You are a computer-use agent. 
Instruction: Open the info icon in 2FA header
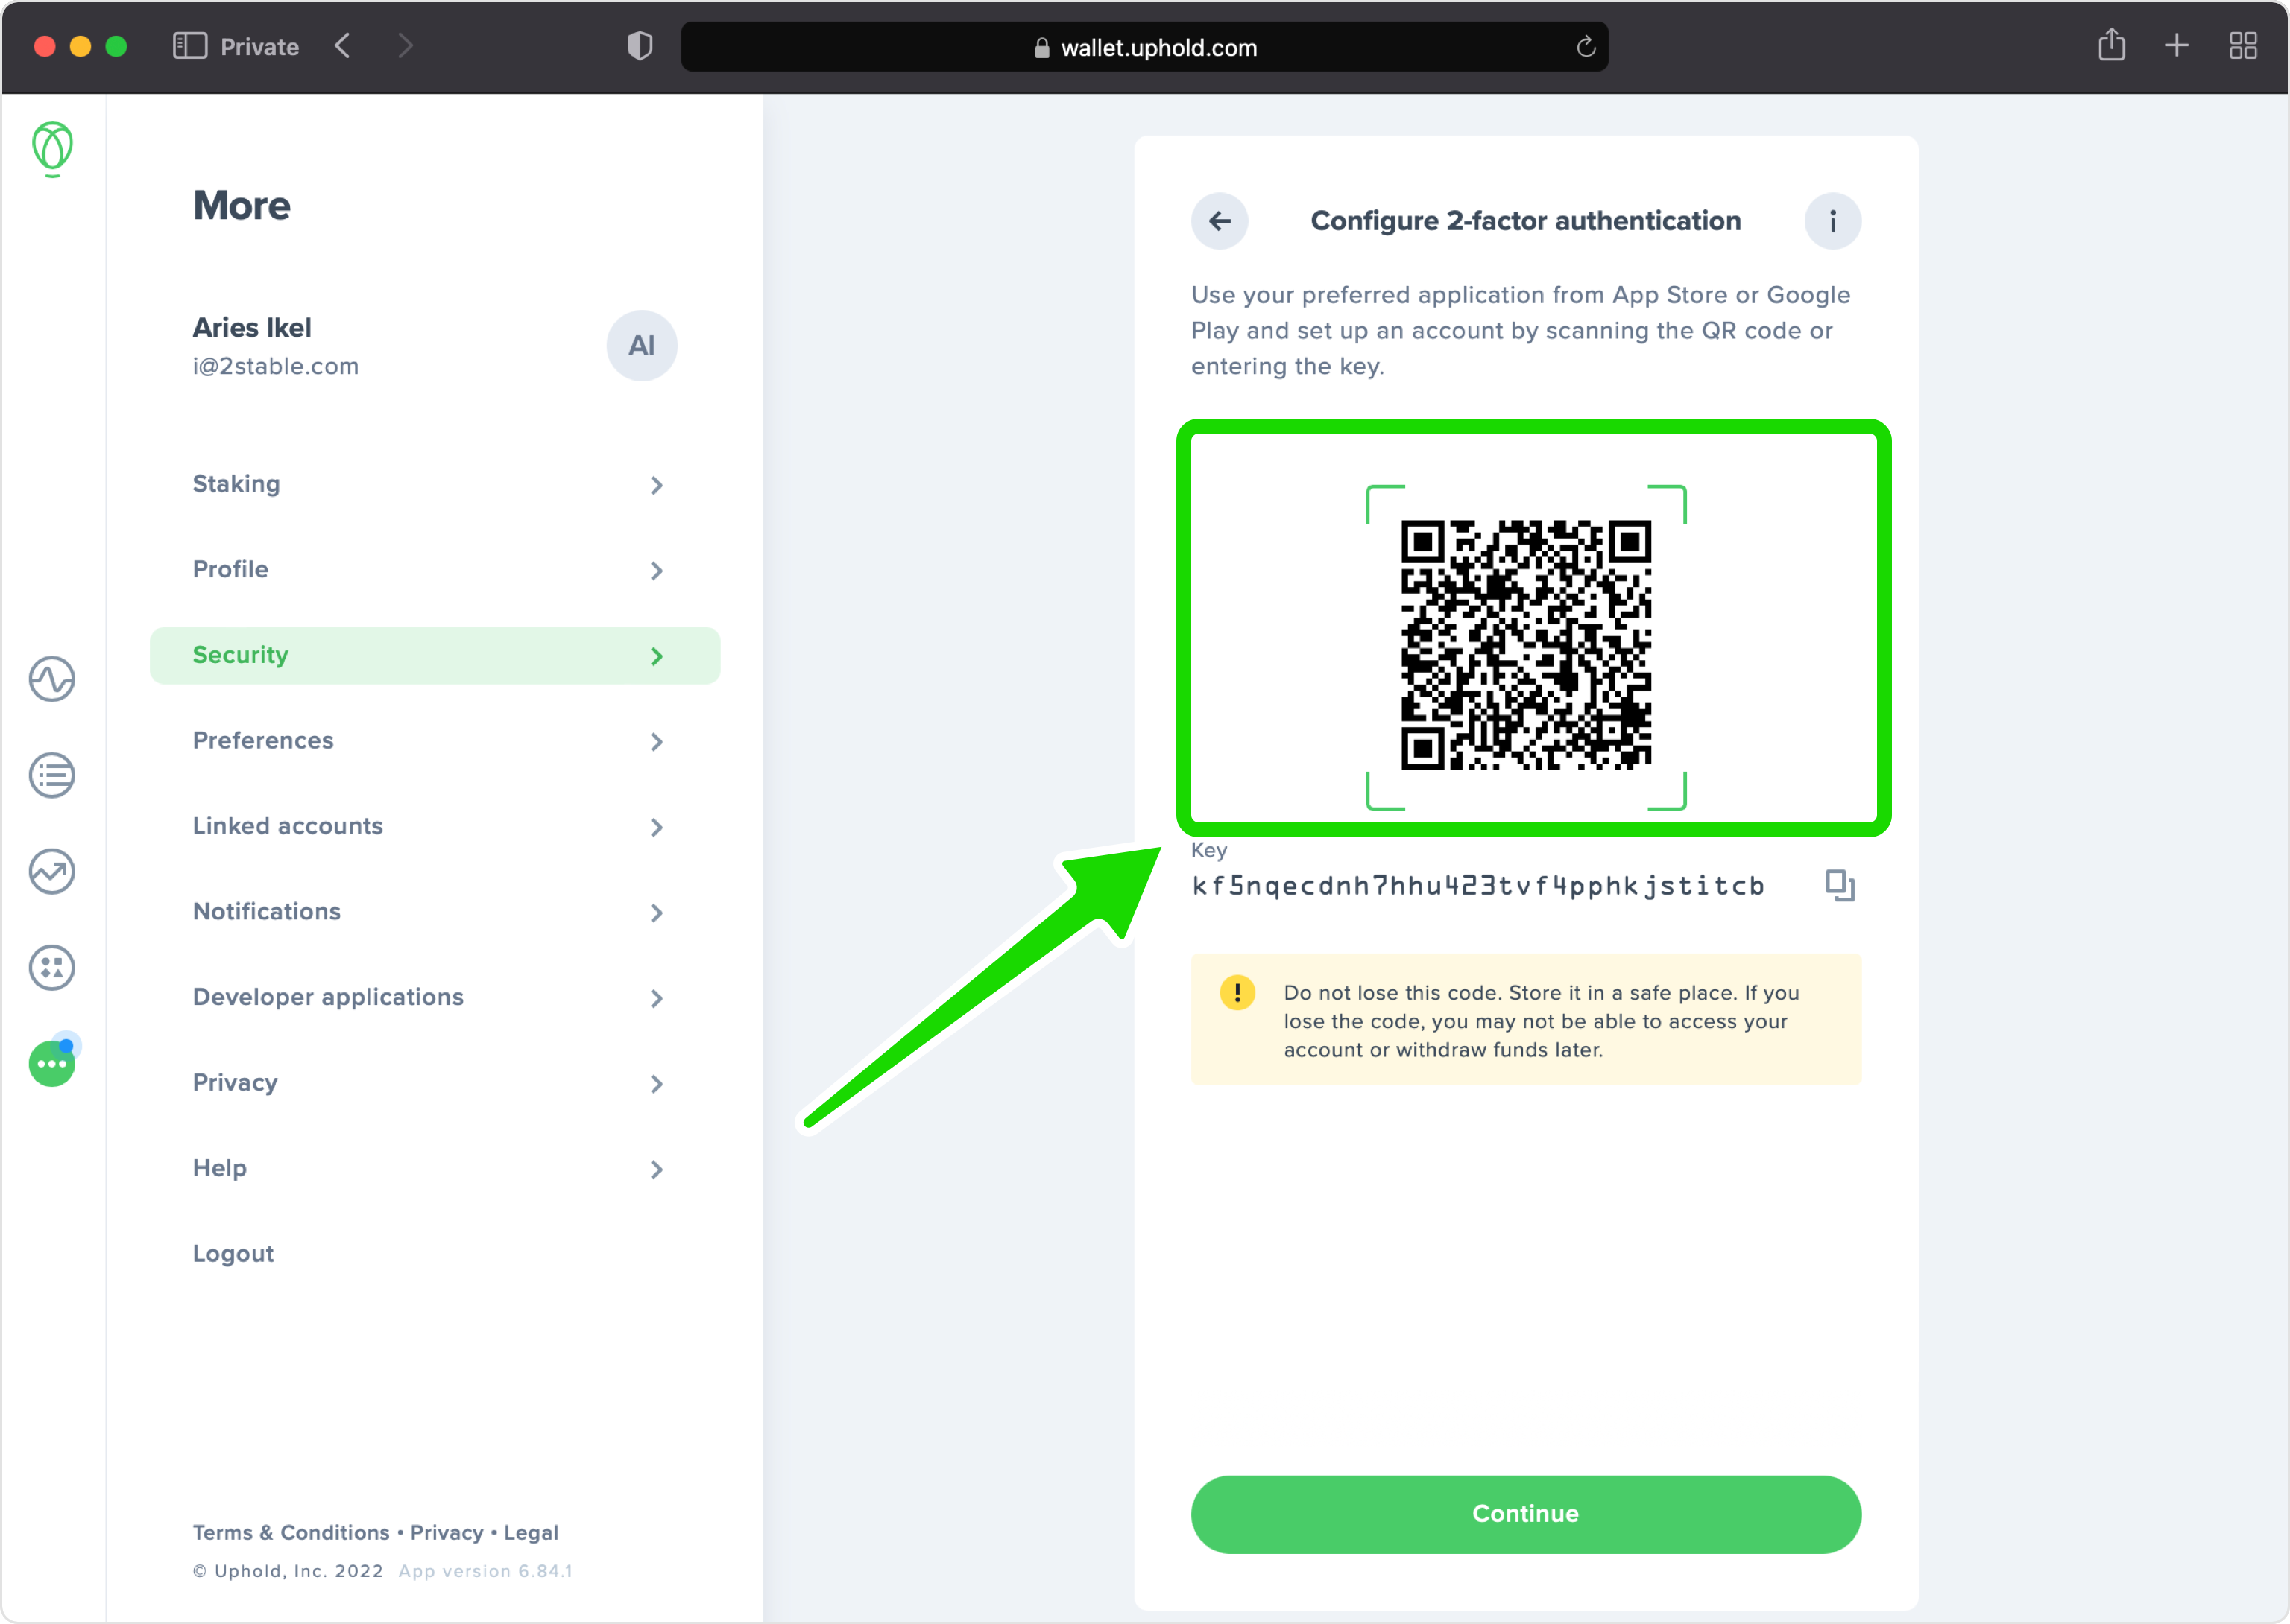click(x=1833, y=221)
